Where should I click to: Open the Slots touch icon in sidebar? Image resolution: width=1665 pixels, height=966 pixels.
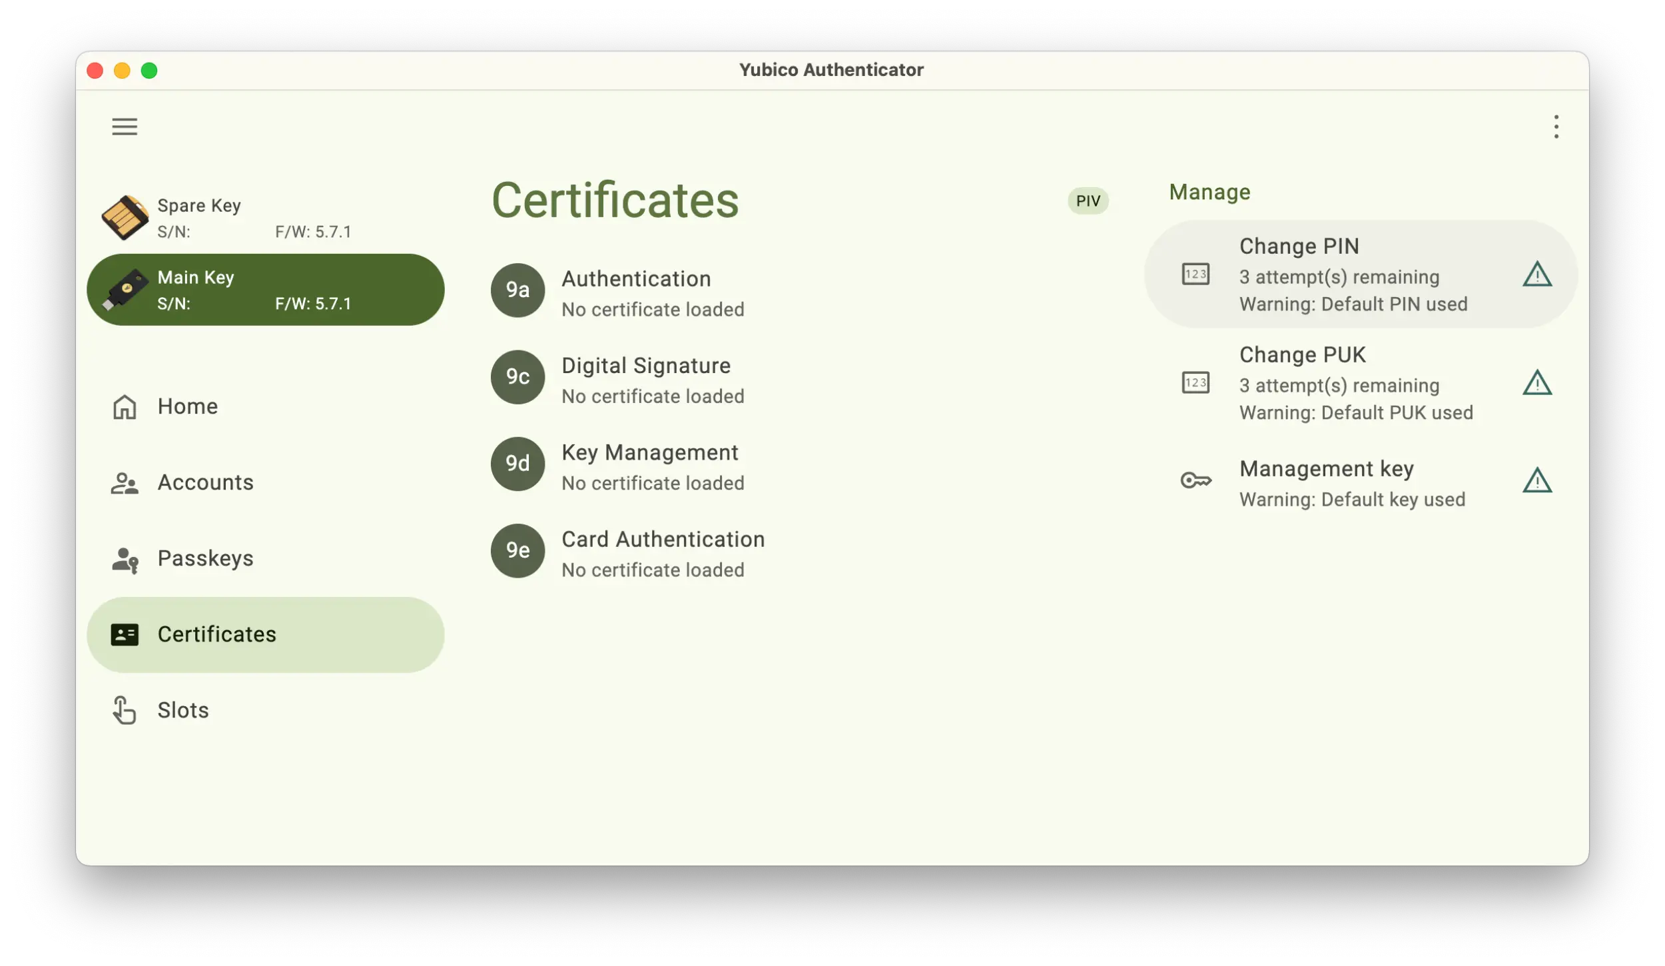[125, 710]
